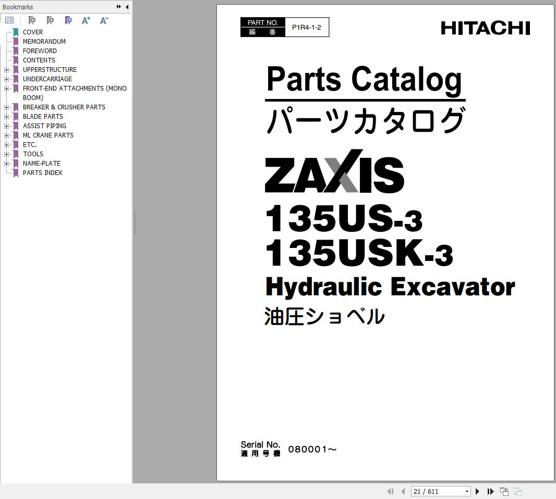Click the panel splitter grip handle

[x=135, y=223]
